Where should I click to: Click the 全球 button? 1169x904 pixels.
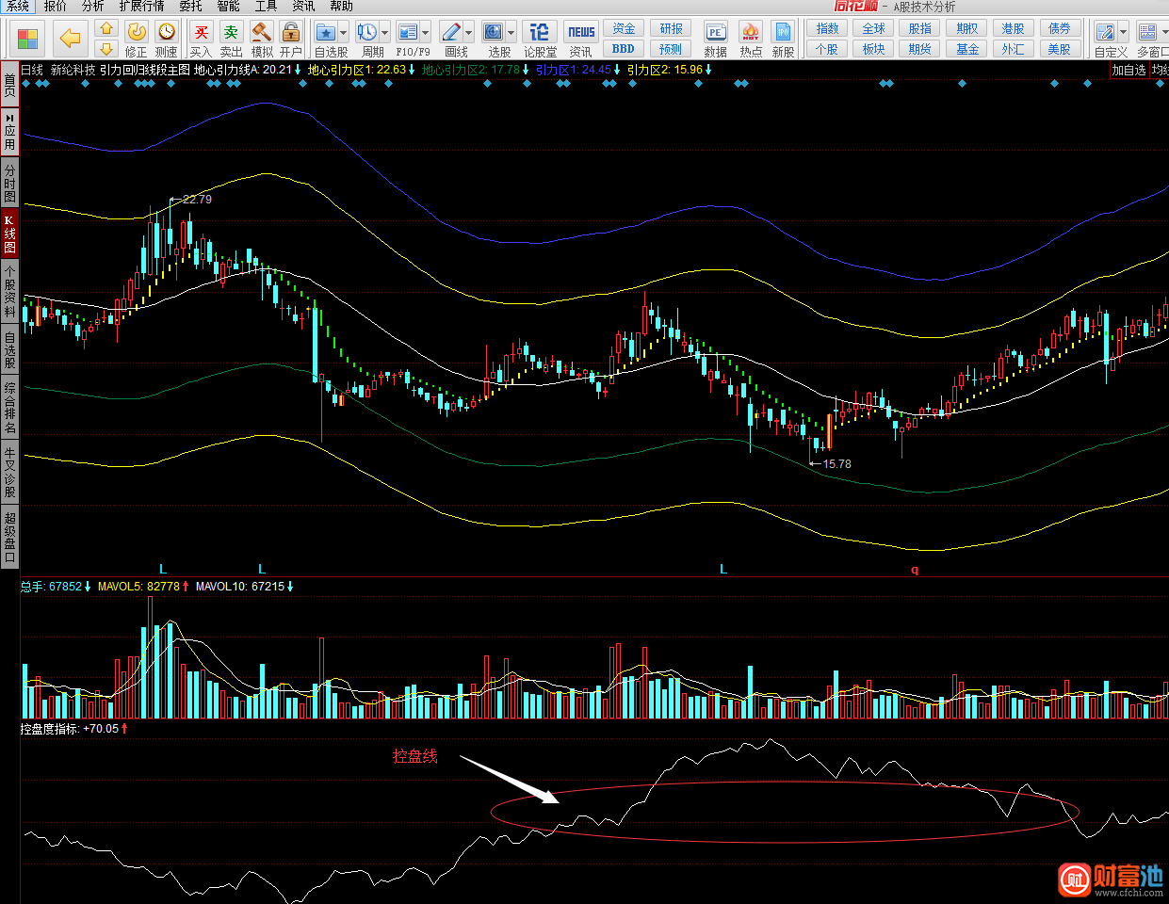(874, 28)
